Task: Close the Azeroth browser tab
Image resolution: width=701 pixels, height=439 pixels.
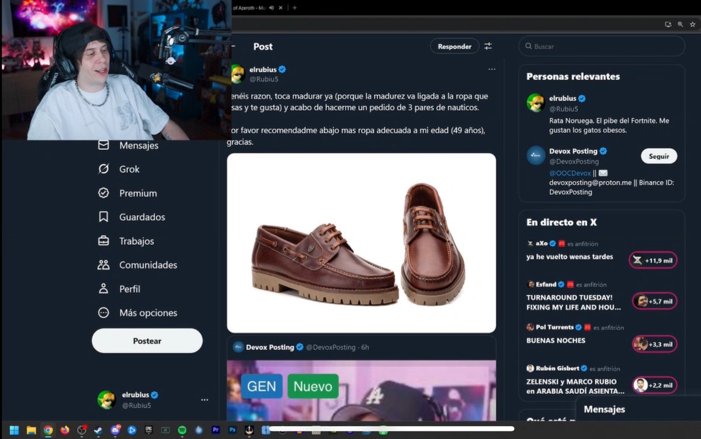Action: [282, 8]
